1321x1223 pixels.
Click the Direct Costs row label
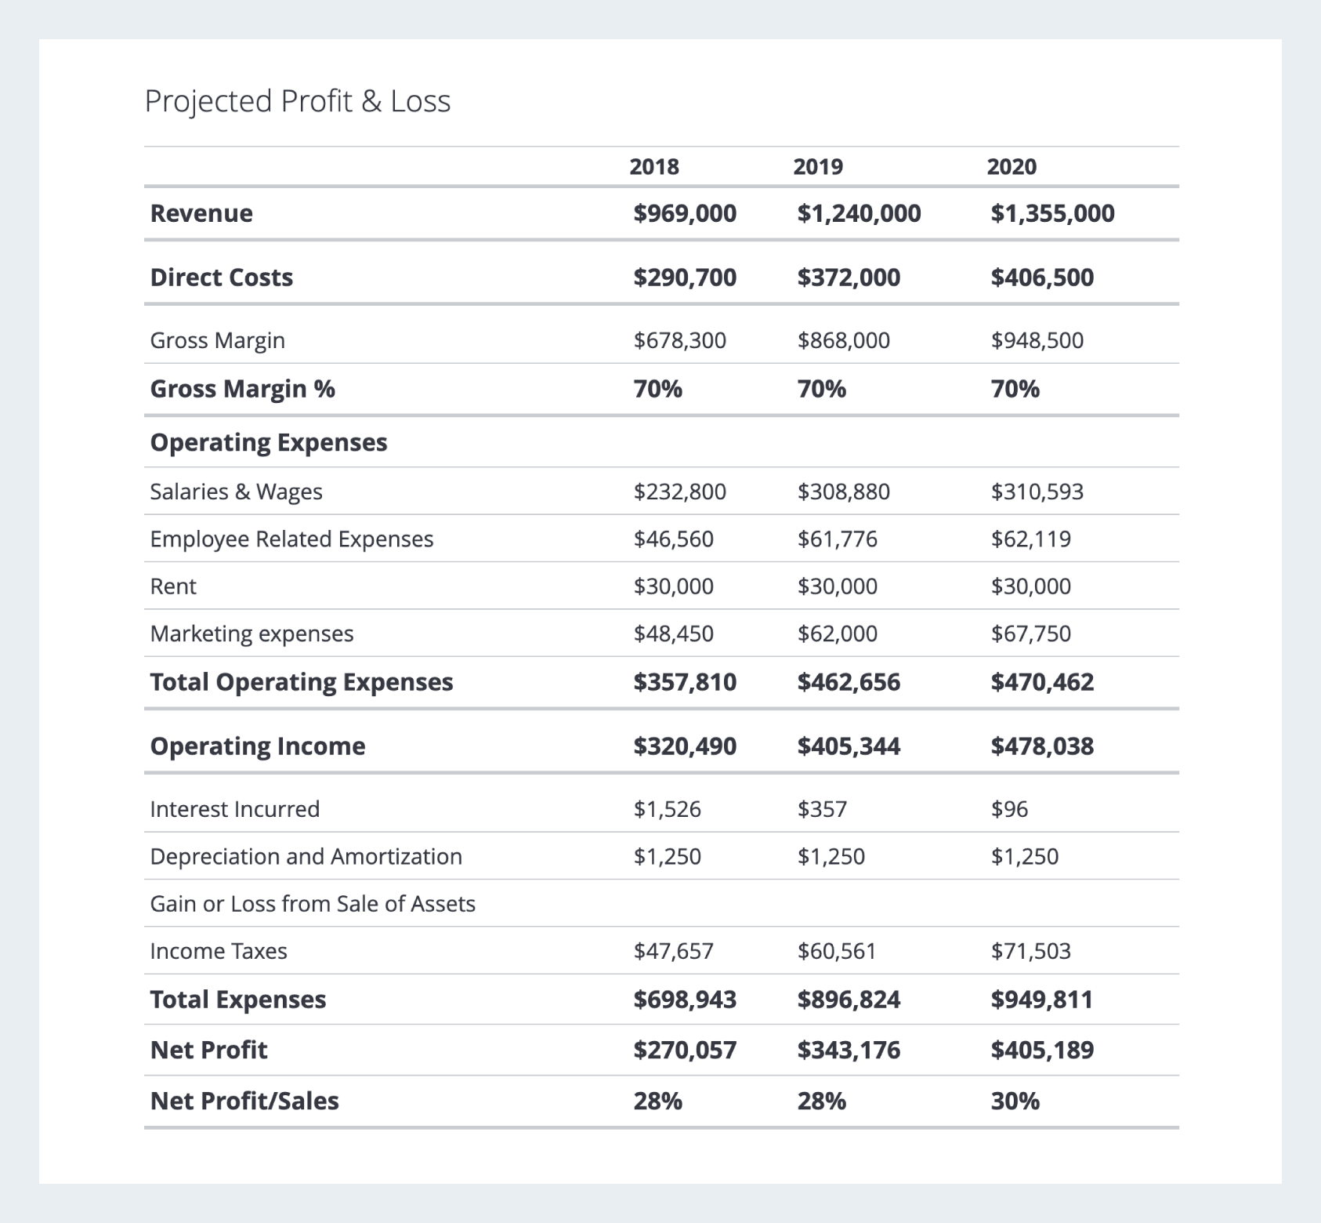[x=222, y=278]
